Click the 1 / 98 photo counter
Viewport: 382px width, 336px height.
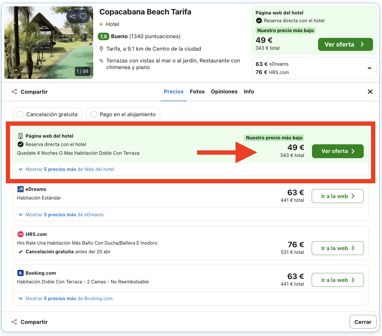pos(82,71)
